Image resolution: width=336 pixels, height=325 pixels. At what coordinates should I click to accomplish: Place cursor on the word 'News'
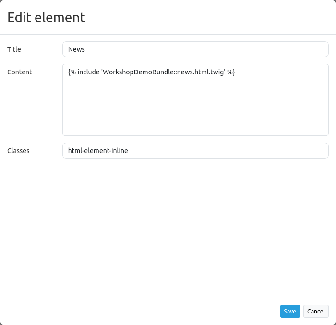click(76, 49)
